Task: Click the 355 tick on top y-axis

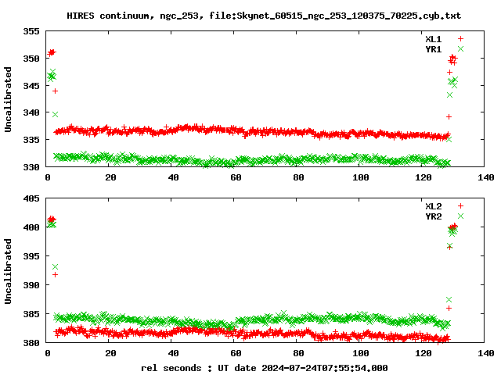Action: coord(31,31)
